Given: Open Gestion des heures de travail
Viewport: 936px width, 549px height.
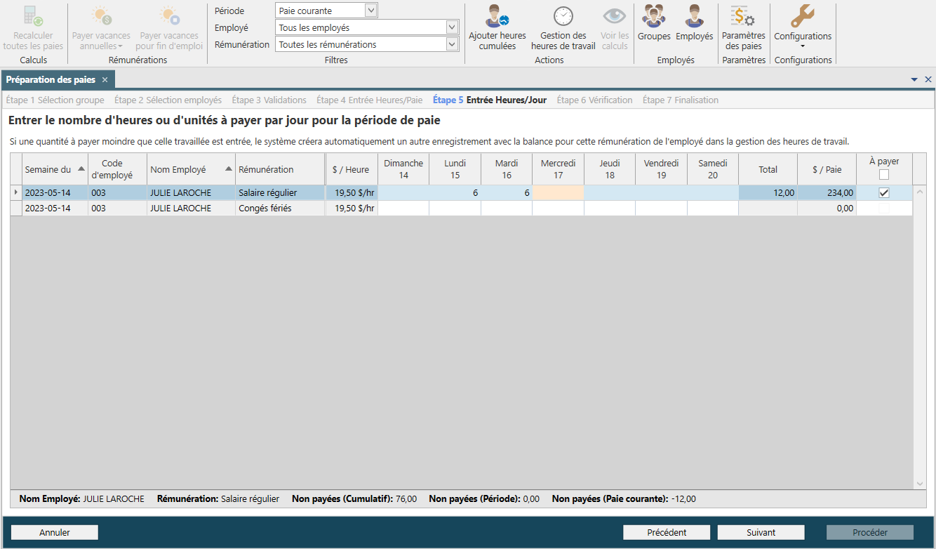Looking at the screenshot, I should point(563,28).
